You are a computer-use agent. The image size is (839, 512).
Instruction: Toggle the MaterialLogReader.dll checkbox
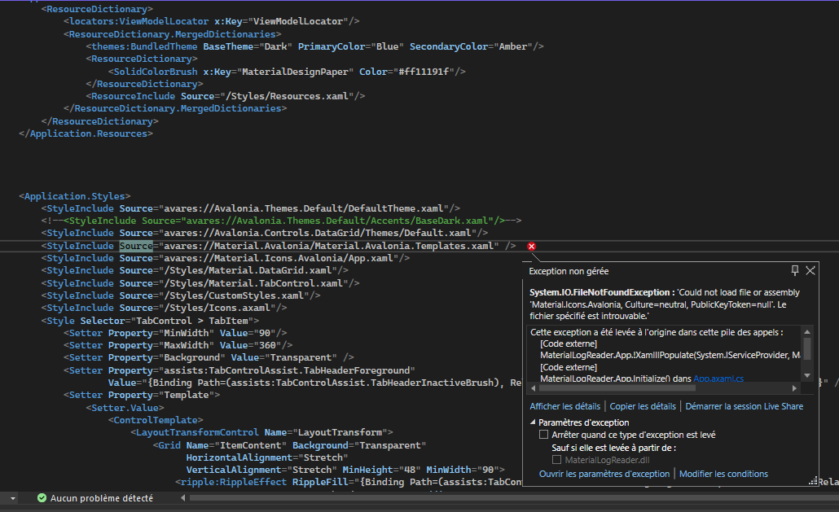[x=556, y=460]
